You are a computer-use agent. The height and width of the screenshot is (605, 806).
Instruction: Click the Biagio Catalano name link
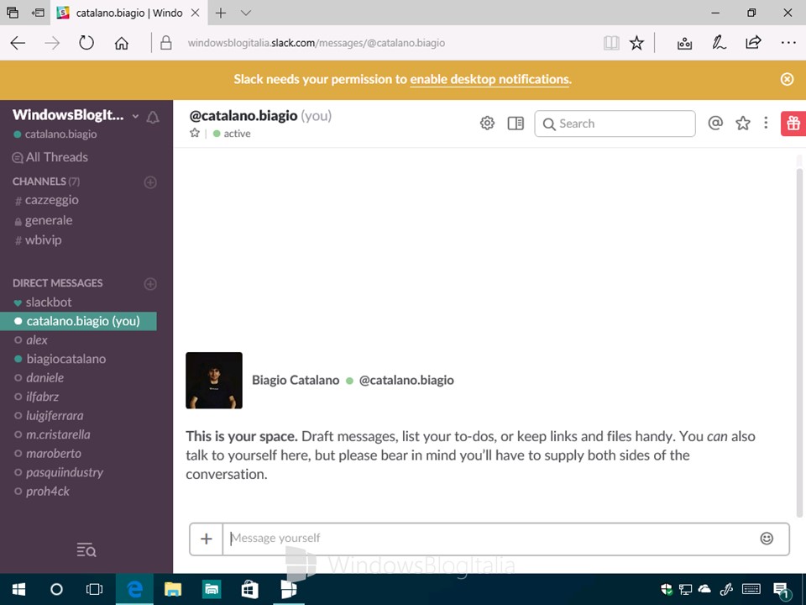tap(296, 380)
